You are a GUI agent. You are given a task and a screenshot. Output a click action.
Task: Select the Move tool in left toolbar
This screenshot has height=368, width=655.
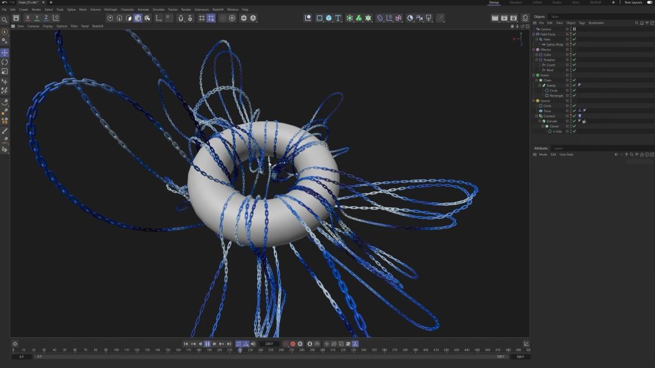(4, 52)
